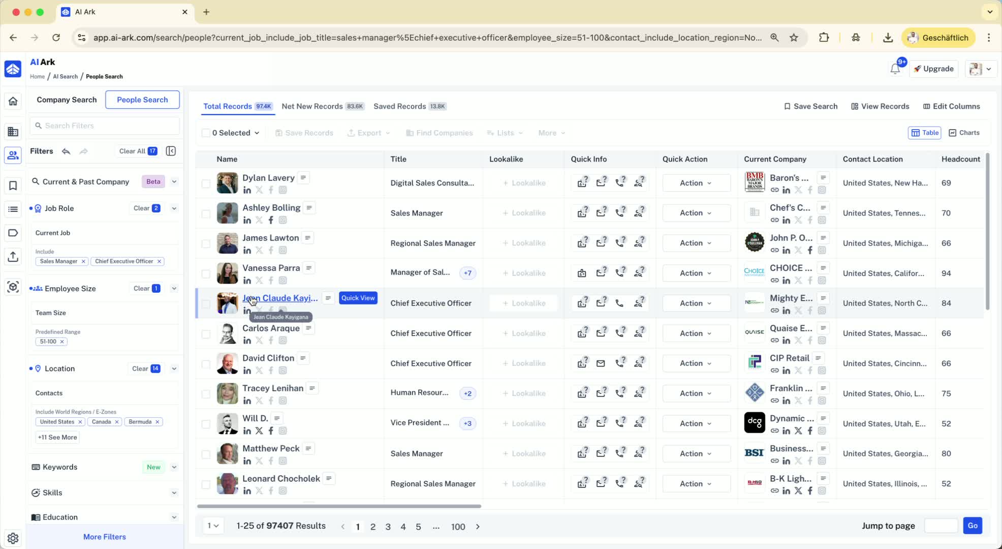
Task: Click the Quick View button
Action: pyautogui.click(x=358, y=298)
